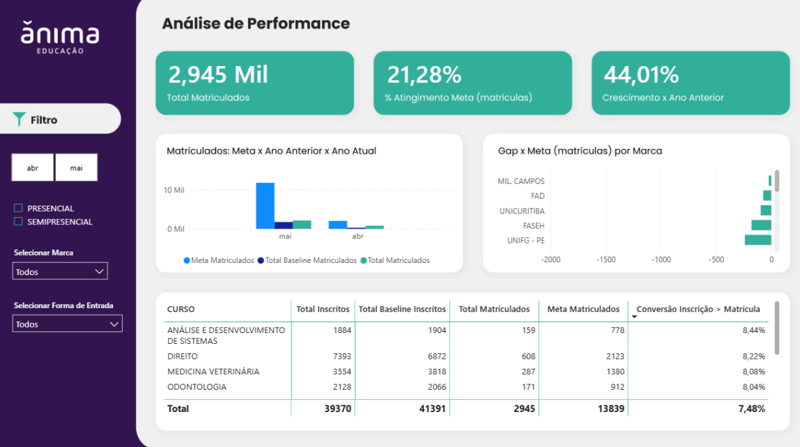The width and height of the screenshot is (800, 447).
Task: Click the Total row 7,48% value
Action: [751, 409]
